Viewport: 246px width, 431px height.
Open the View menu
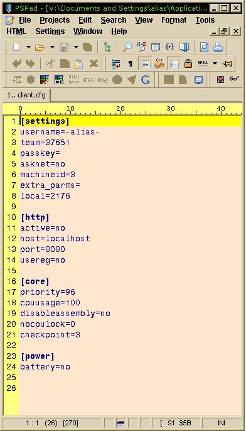[144, 20]
